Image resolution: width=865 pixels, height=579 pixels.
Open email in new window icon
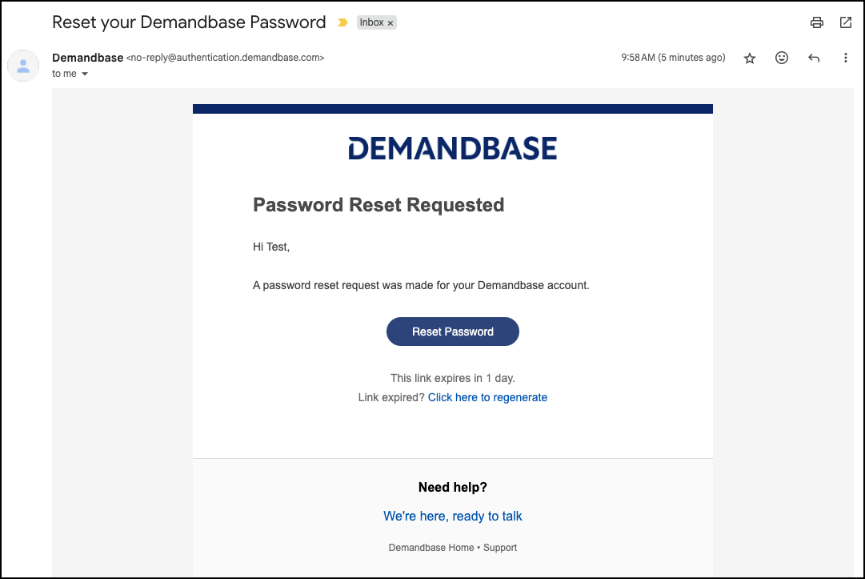click(845, 22)
